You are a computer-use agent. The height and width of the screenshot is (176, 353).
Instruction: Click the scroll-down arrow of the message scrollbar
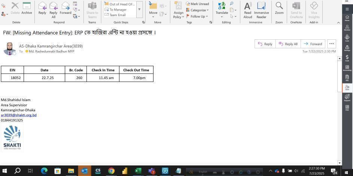340,163
